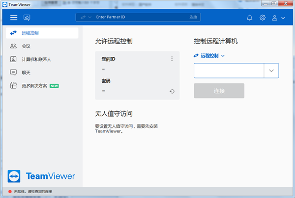295x198 pixels.
Task: Click 连接 in the top Partner ID bar
Action: click(193, 17)
